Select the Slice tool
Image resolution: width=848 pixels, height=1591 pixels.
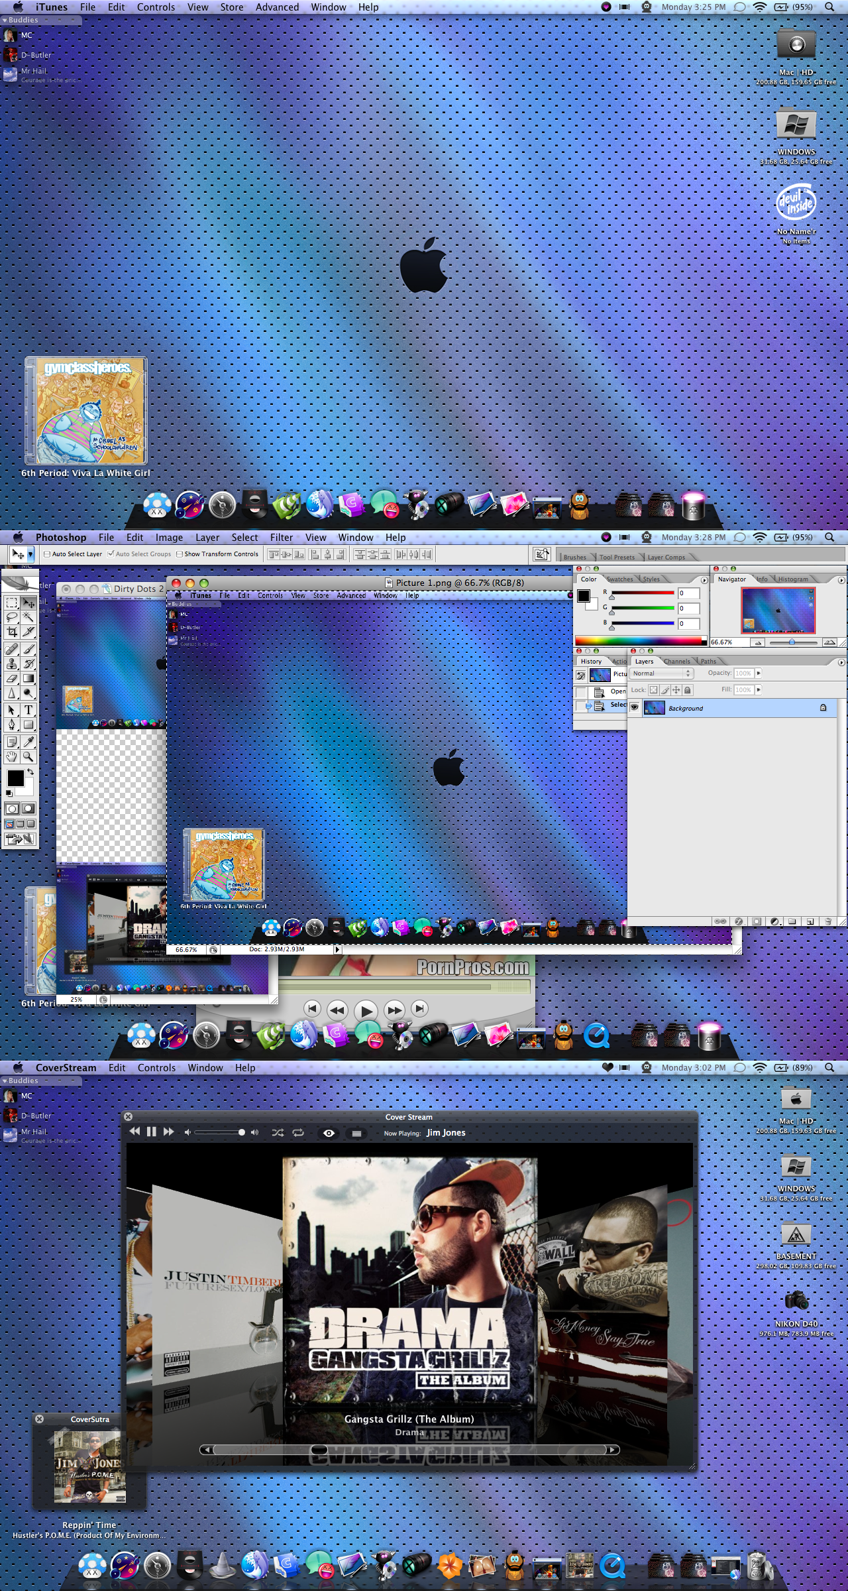[28, 632]
